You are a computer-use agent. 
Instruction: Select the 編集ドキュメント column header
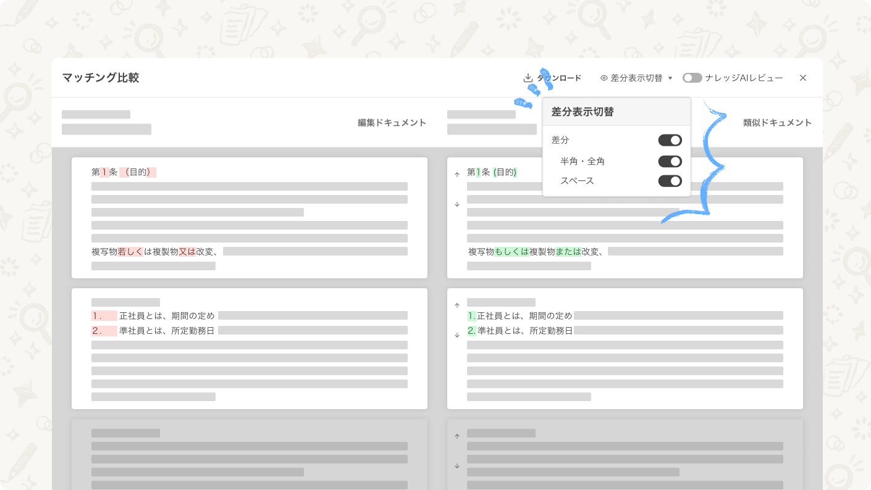[392, 123]
